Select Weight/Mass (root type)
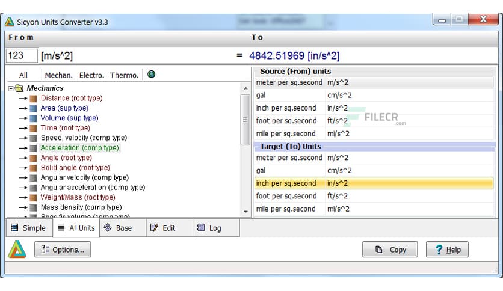 (78, 197)
